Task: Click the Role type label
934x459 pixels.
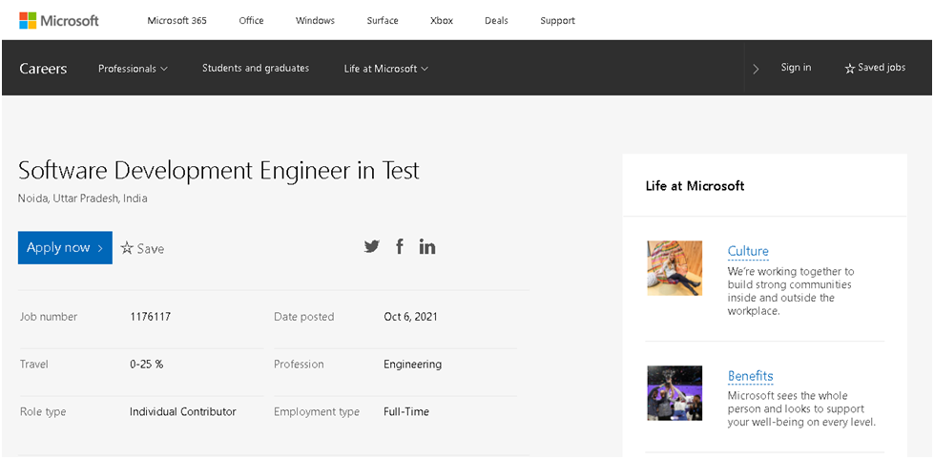Action: coord(43,412)
